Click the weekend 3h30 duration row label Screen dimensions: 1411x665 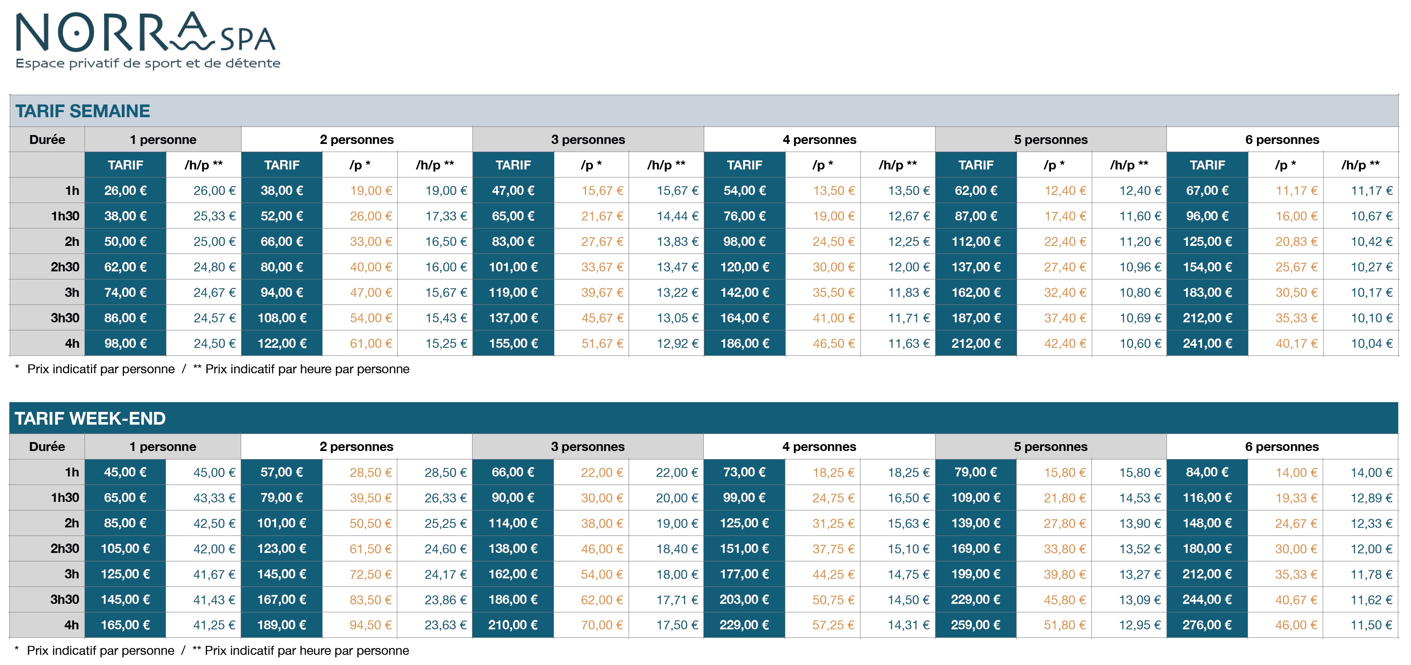coord(65,599)
